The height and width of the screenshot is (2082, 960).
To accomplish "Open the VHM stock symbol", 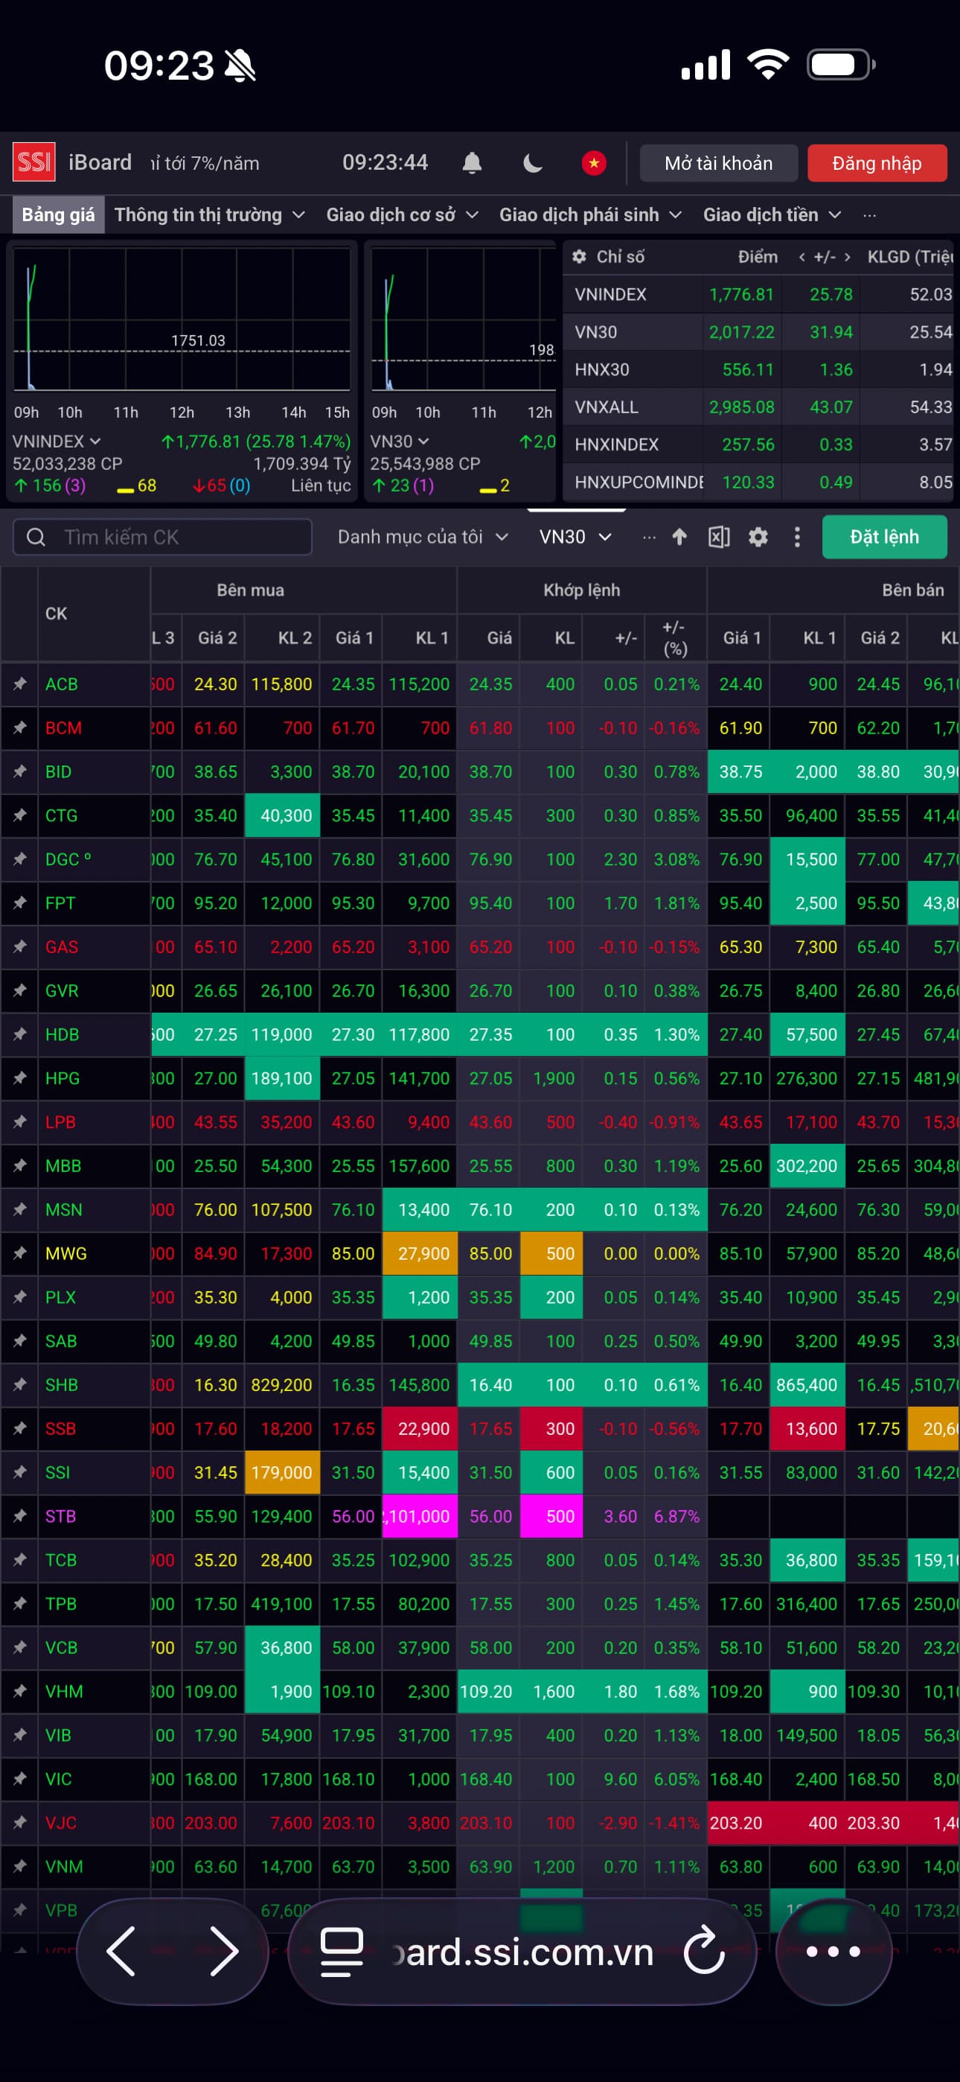I will [x=64, y=1693].
